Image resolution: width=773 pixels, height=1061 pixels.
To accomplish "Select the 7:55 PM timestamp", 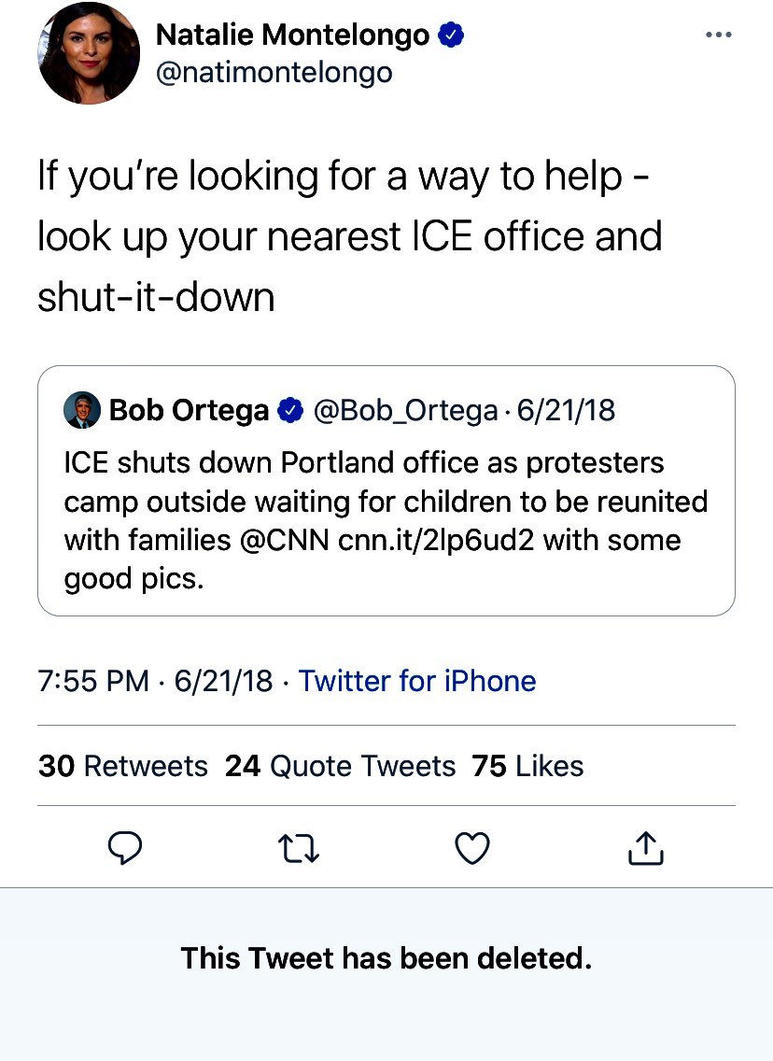I will click(93, 681).
